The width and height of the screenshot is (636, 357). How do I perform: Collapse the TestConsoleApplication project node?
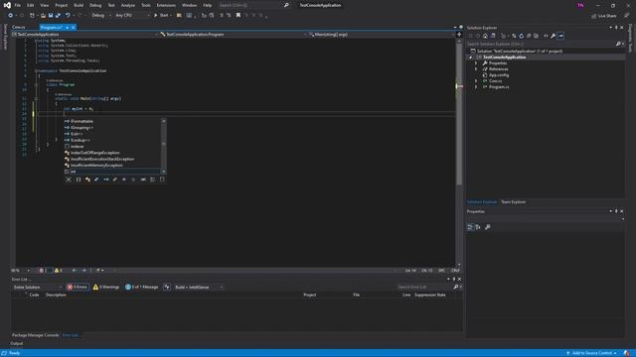(x=470, y=58)
